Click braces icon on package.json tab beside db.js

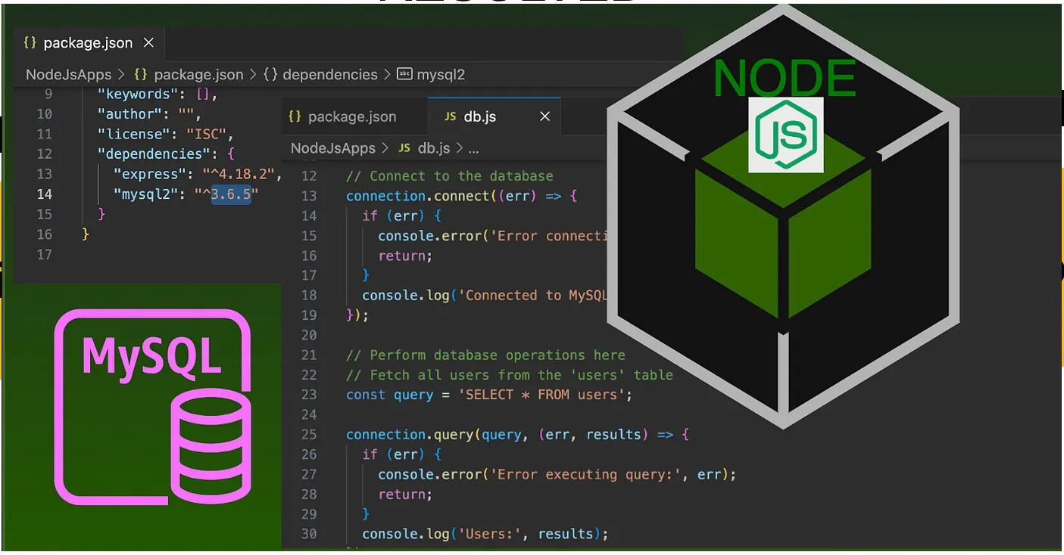pyautogui.click(x=295, y=116)
